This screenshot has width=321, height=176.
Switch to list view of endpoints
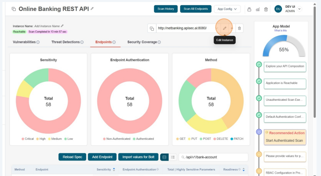point(172,157)
